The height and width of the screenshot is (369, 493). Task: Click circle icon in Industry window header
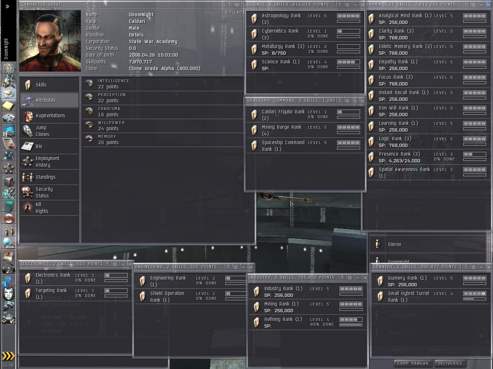pos(350,277)
